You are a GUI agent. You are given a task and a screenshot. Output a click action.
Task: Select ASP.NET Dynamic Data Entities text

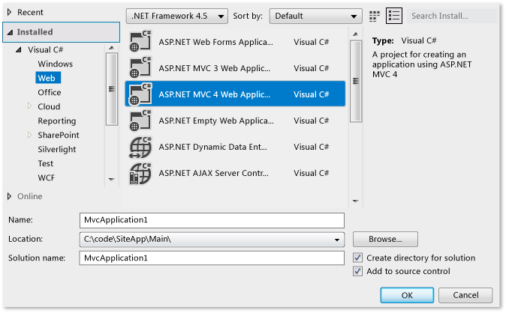point(212,147)
